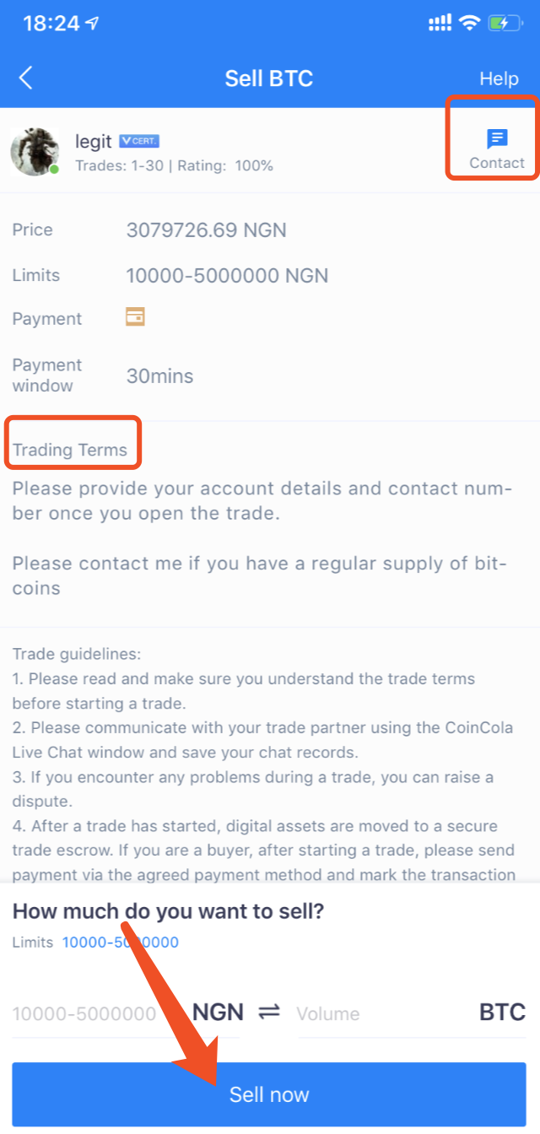Image resolution: width=540 pixels, height=1134 pixels.
Task: Click the Sell now button
Action: coord(269,1094)
